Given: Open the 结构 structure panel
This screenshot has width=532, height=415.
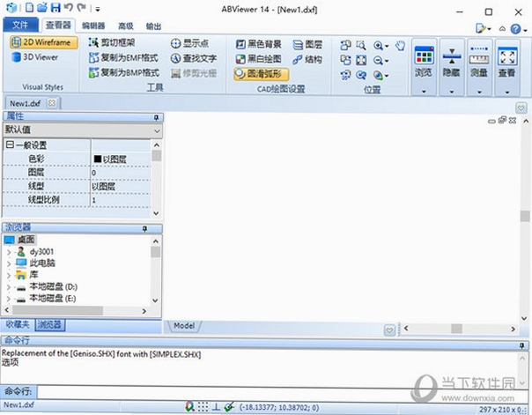Looking at the screenshot, I should (x=307, y=59).
